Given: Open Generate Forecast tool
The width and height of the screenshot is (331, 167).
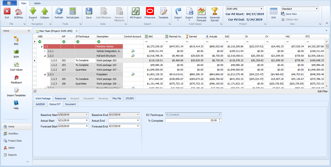Looking at the screenshot, I should pos(201,13).
